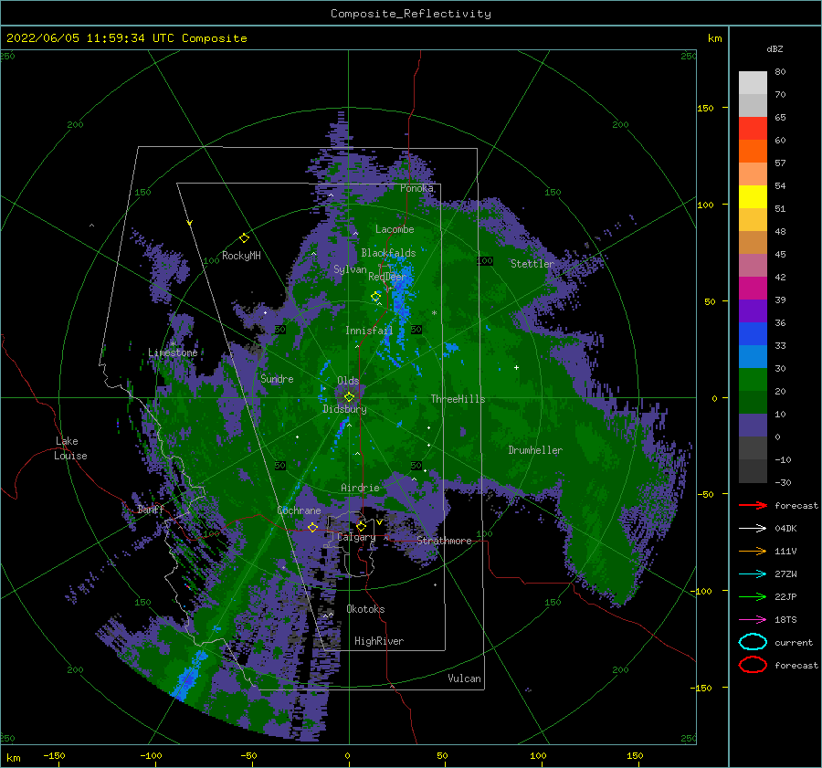Click the Banff label
This screenshot has height=768, width=822.
tap(151, 510)
